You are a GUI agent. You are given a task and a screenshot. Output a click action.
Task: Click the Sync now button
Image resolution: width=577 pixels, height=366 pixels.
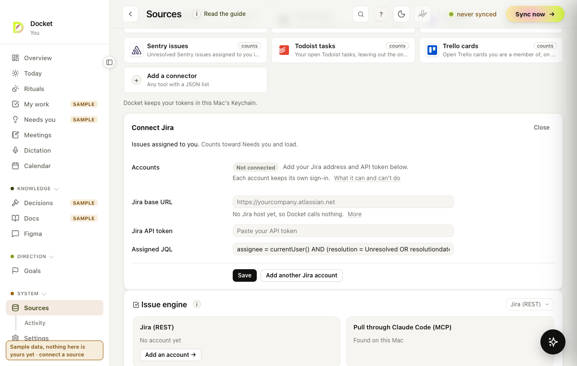pyautogui.click(x=535, y=14)
